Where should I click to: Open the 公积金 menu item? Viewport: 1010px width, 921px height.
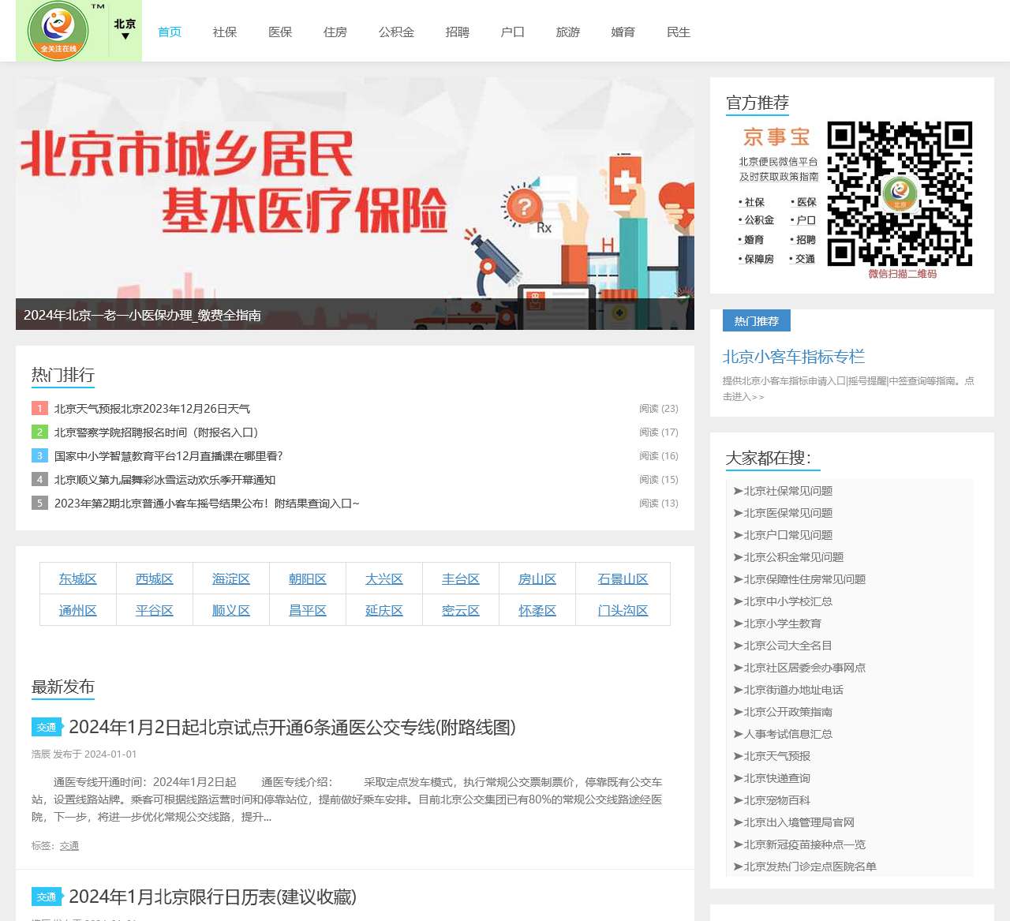click(396, 32)
